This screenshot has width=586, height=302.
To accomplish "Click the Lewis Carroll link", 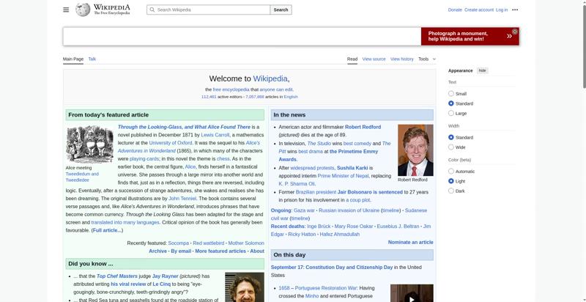I will (x=215, y=135).
